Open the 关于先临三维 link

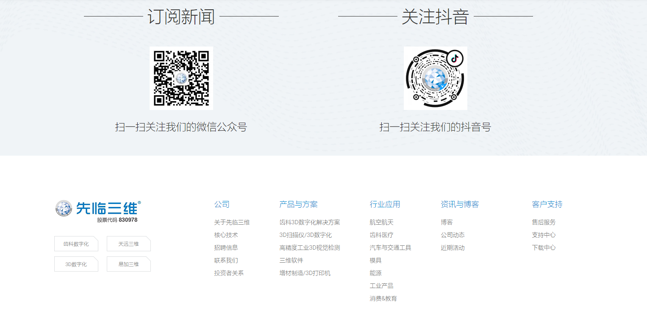(x=232, y=222)
